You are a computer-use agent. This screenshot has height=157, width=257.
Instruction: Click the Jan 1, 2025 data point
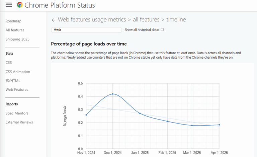(x=140, y=113)
